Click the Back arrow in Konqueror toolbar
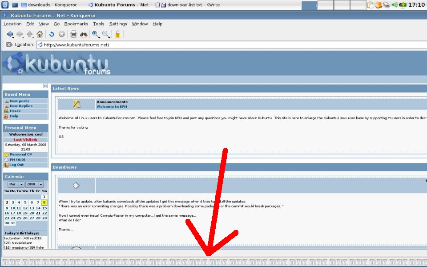This screenshot has height=267, width=427. click(x=9, y=34)
